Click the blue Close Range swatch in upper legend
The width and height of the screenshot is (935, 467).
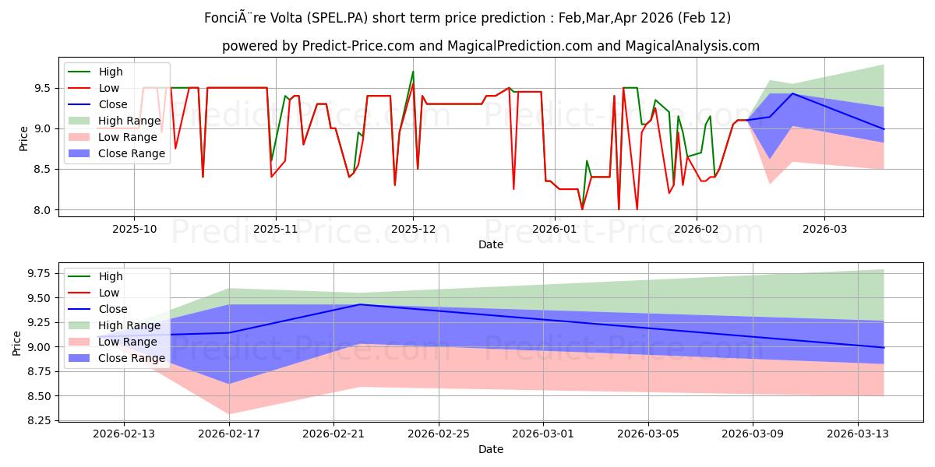tap(80, 153)
